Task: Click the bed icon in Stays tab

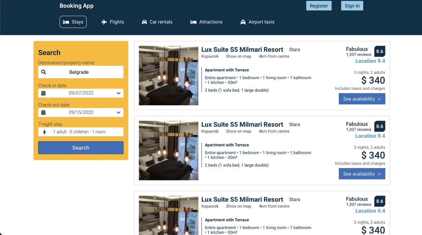Action: (x=66, y=22)
